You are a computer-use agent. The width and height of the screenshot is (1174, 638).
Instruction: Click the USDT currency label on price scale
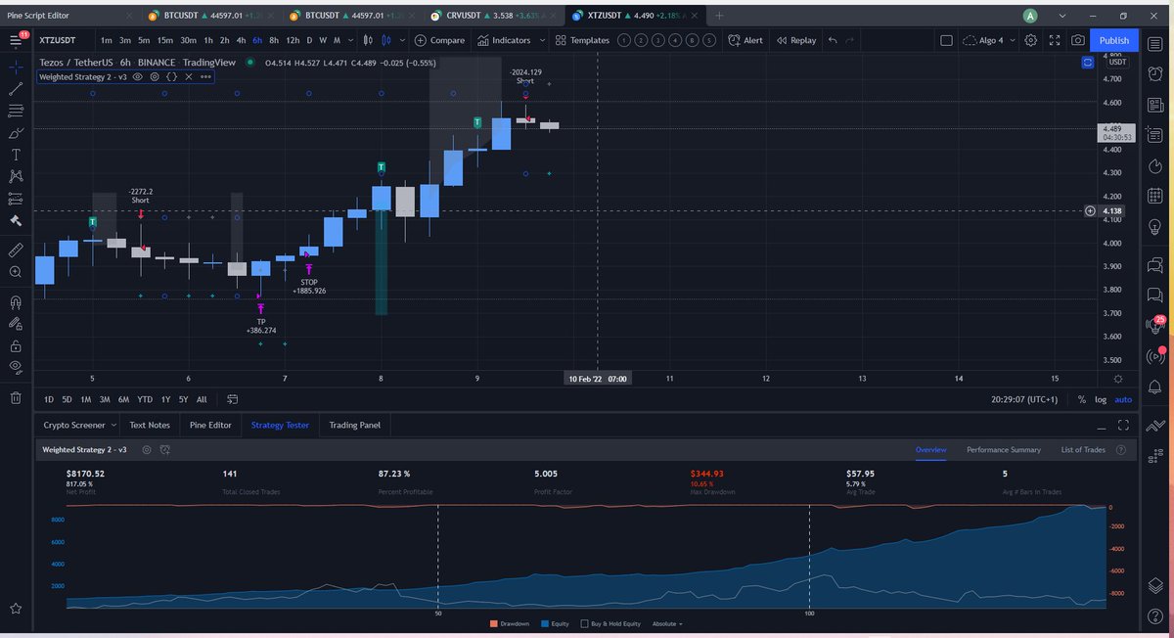(x=1117, y=62)
